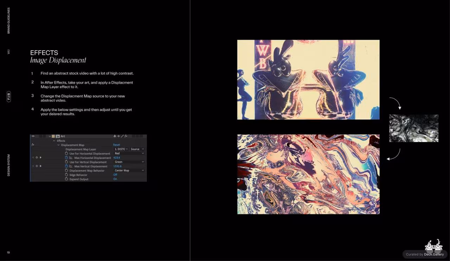The image size is (450, 261).
Task: Toggle the stopwatch for Edge Behavior
Action: pyautogui.click(x=66, y=175)
